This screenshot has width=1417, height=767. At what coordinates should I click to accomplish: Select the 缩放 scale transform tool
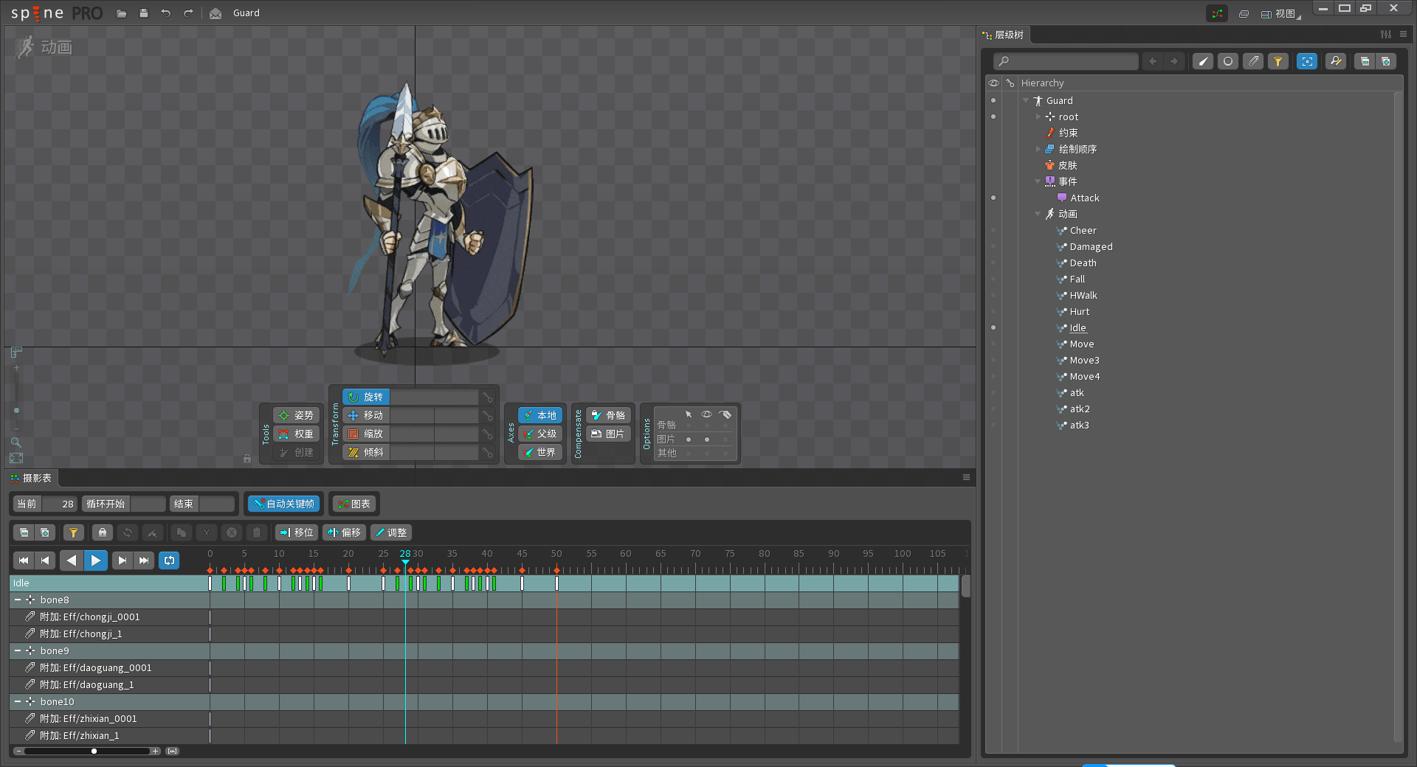click(x=366, y=434)
